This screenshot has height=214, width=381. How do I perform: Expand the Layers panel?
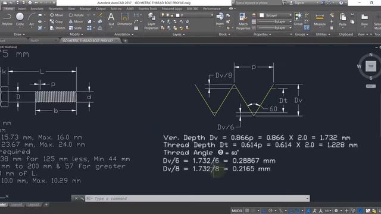(x=179, y=34)
